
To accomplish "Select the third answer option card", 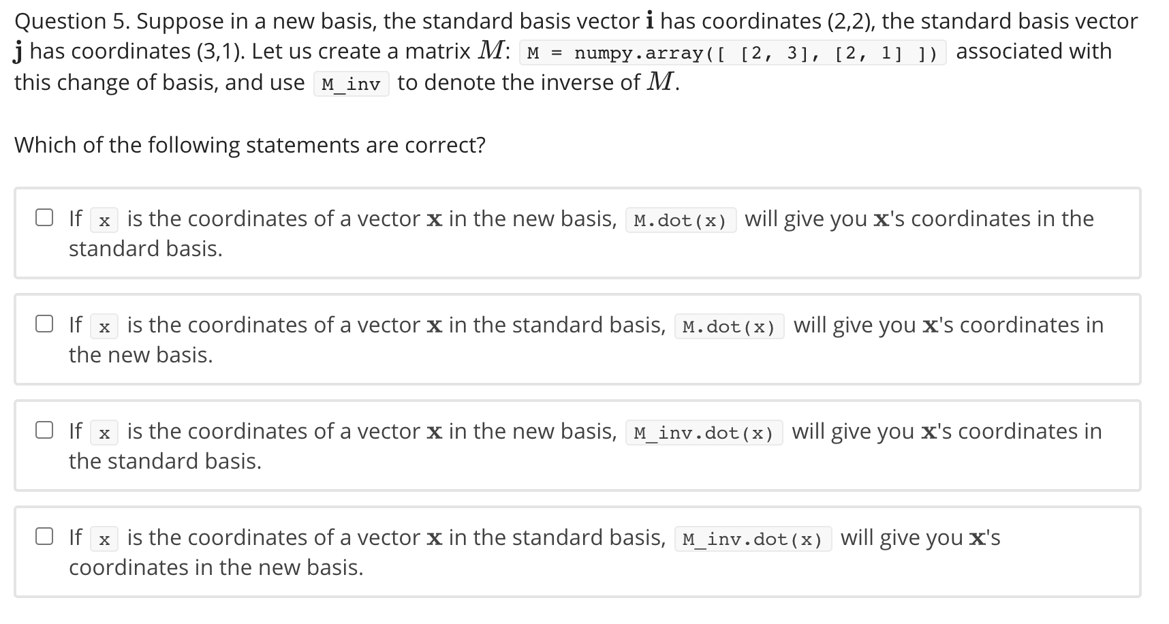I will [x=579, y=445].
